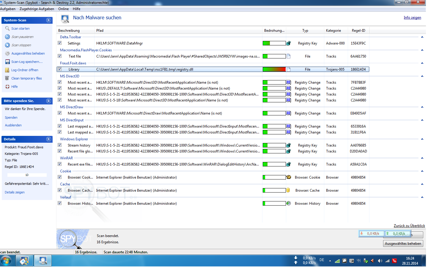Click file icon in the Text file row
This screenshot has width=428, height=267.
288,56
